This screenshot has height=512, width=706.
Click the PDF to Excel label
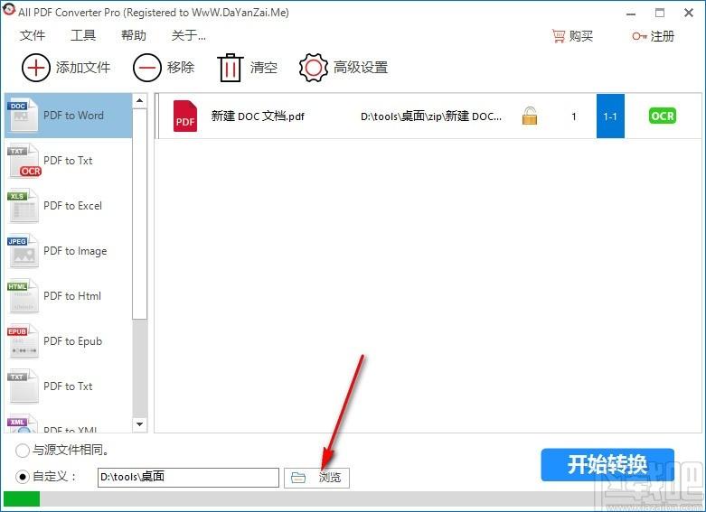(x=72, y=206)
